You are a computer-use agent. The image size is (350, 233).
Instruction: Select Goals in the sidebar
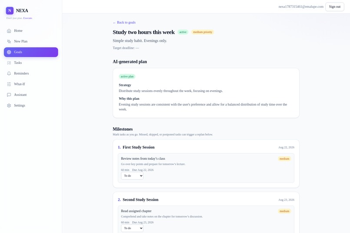pos(31,52)
